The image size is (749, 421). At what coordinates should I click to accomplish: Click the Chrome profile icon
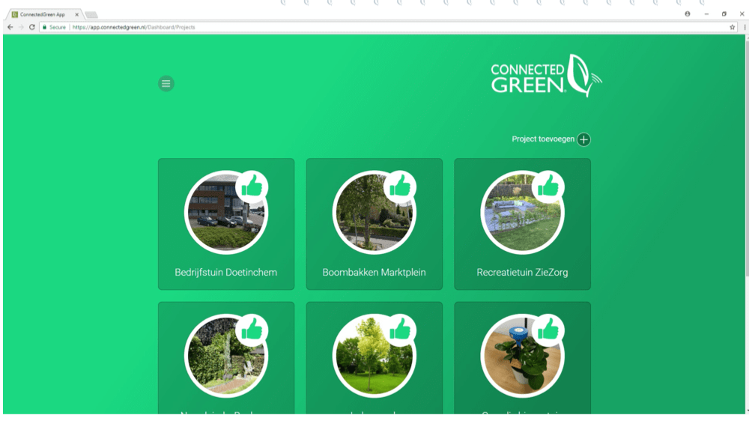tap(688, 13)
